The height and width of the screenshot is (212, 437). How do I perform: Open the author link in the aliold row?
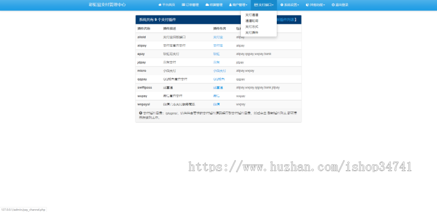218,37
